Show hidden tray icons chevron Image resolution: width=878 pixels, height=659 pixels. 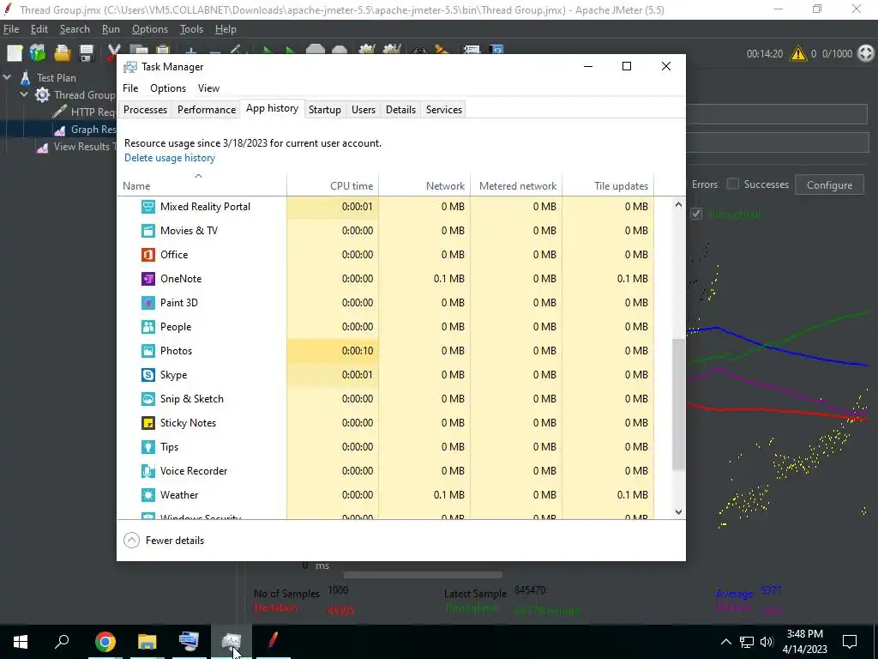(x=725, y=642)
